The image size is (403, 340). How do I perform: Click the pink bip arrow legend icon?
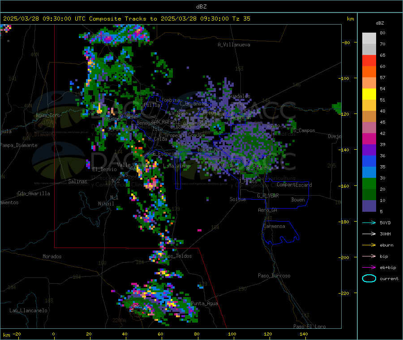(369, 256)
